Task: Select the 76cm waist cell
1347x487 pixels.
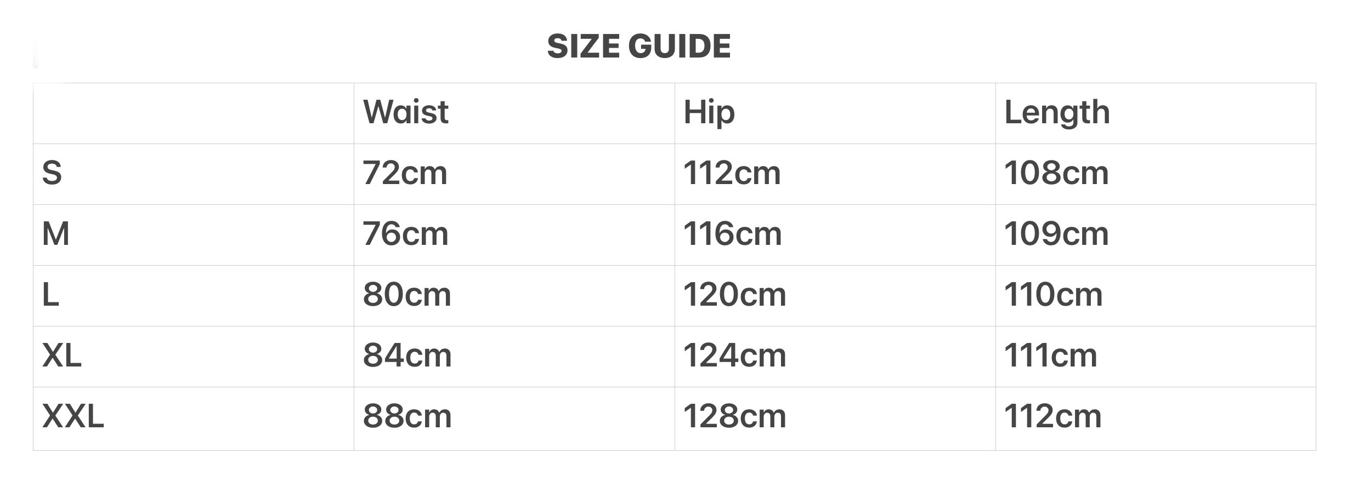Action: coord(405,234)
